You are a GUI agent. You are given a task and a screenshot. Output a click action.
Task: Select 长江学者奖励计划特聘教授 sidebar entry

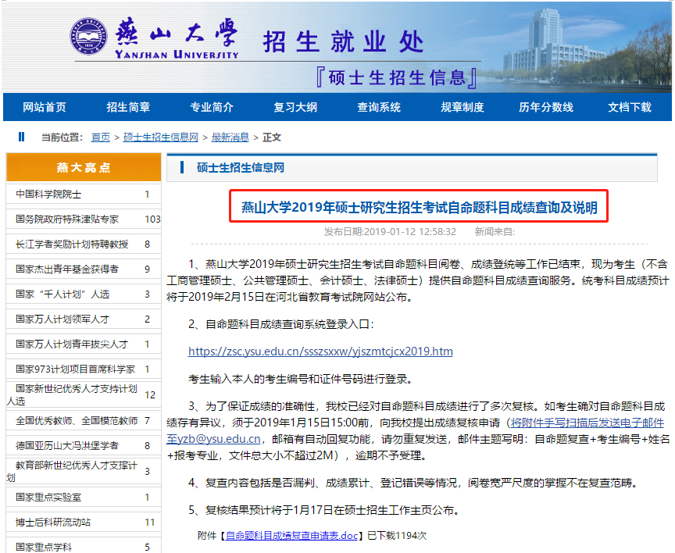(x=72, y=244)
